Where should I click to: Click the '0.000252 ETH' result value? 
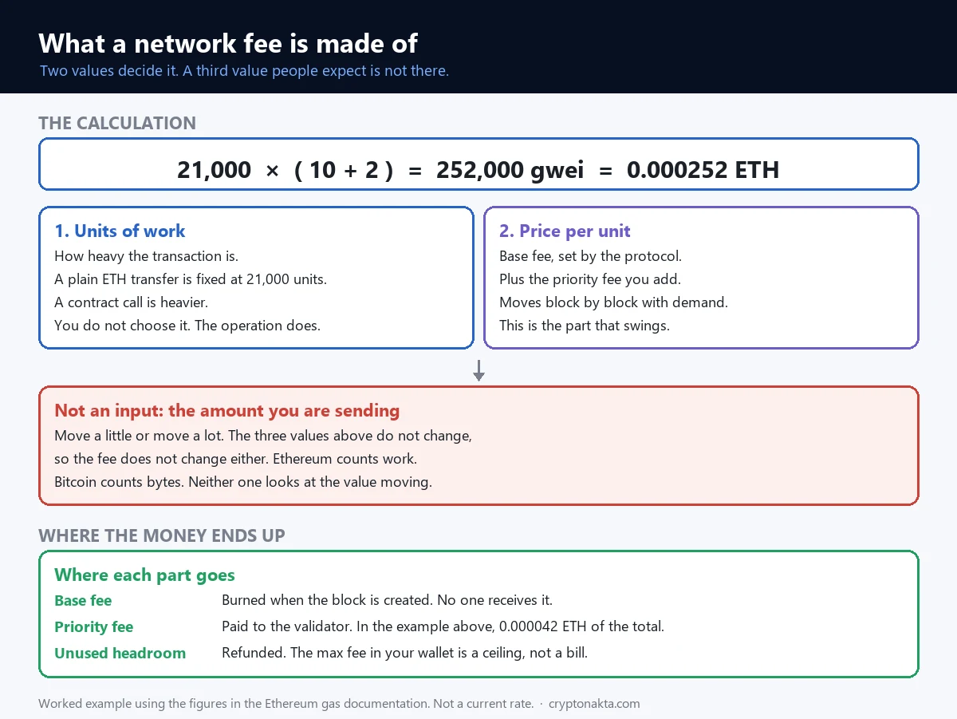point(703,170)
